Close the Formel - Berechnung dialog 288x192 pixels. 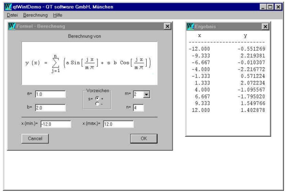pos(167,26)
